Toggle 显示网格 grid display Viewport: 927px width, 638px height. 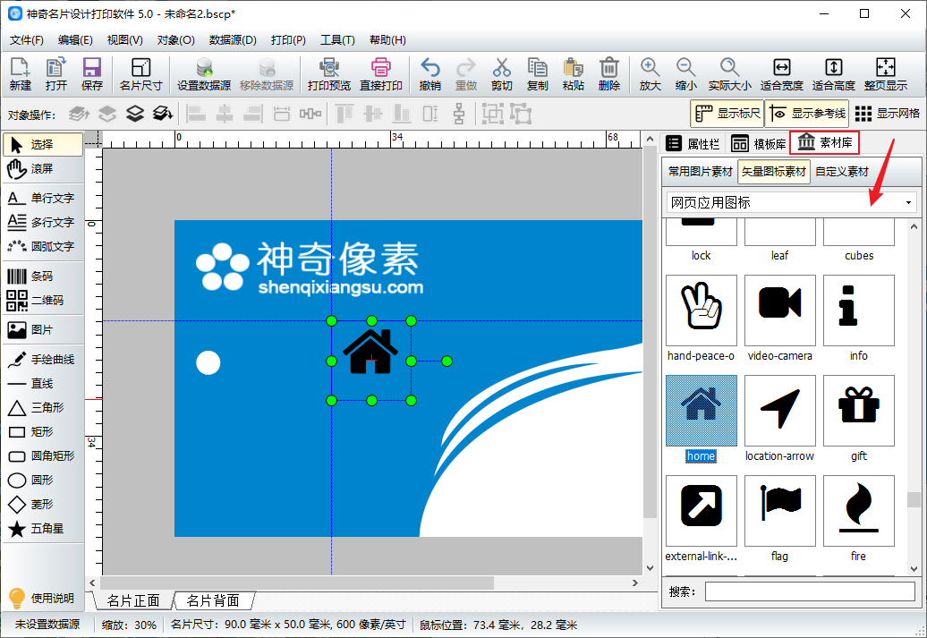(x=888, y=114)
